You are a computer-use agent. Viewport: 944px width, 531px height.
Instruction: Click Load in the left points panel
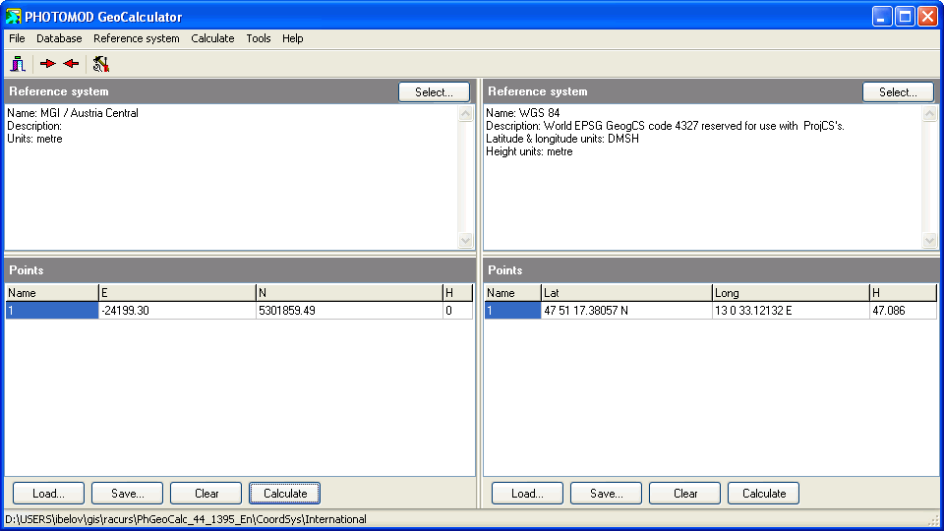point(49,493)
